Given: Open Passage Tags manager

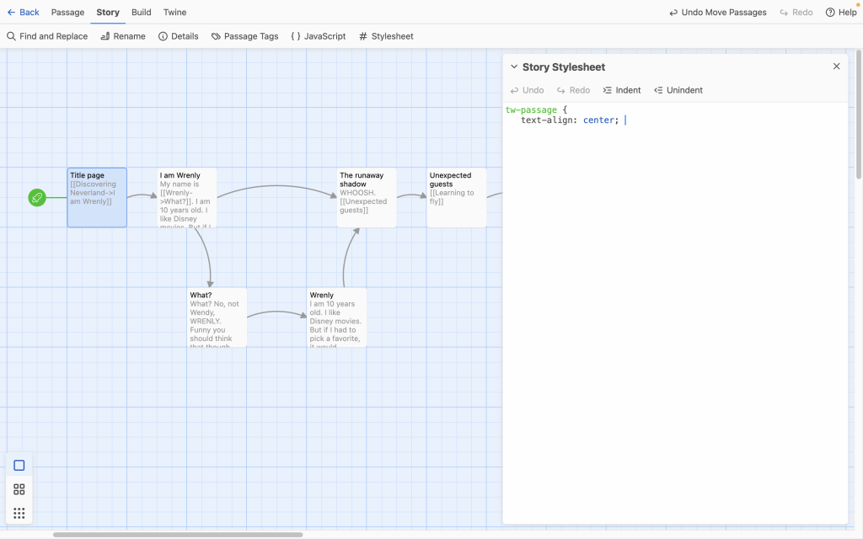Looking at the screenshot, I should coord(244,36).
